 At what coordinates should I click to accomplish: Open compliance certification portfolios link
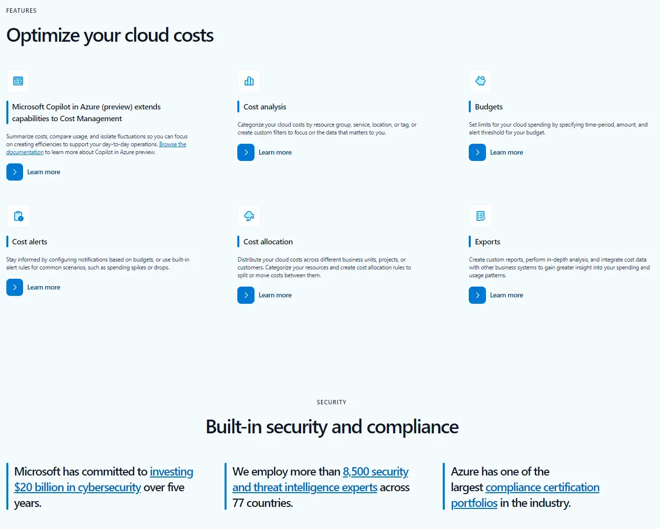[542, 487]
